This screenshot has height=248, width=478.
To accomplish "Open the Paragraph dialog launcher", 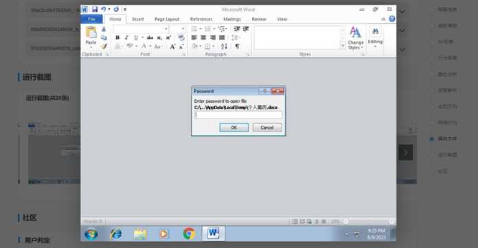I will [x=248, y=54].
